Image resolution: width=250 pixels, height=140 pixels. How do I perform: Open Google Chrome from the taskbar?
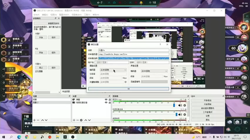coord(27,137)
